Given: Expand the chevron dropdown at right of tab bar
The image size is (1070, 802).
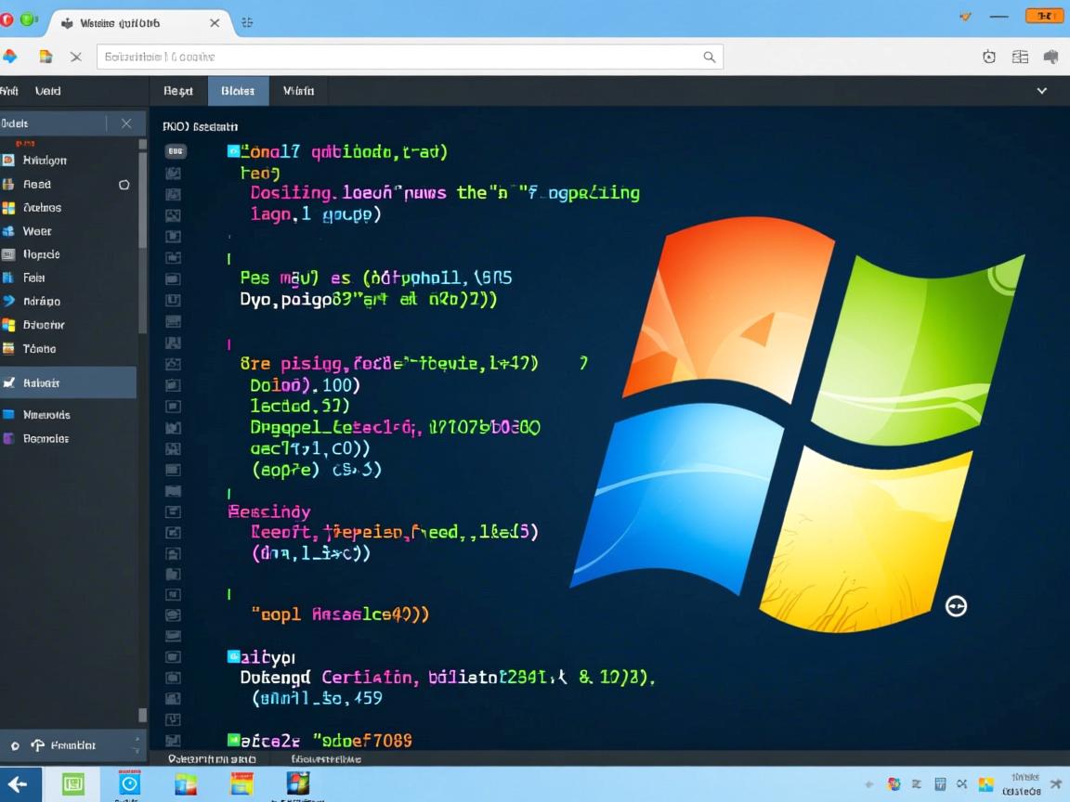Looking at the screenshot, I should (1041, 91).
